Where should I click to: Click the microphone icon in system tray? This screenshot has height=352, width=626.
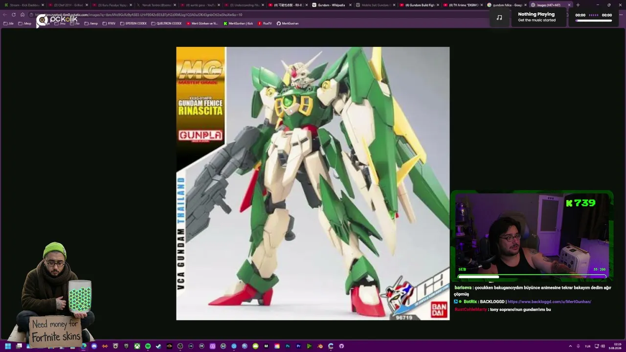tap(579, 346)
